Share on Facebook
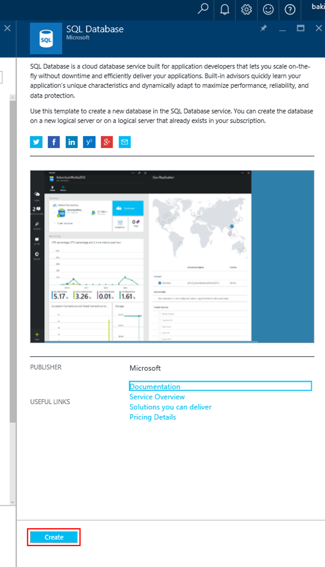 (x=54, y=142)
